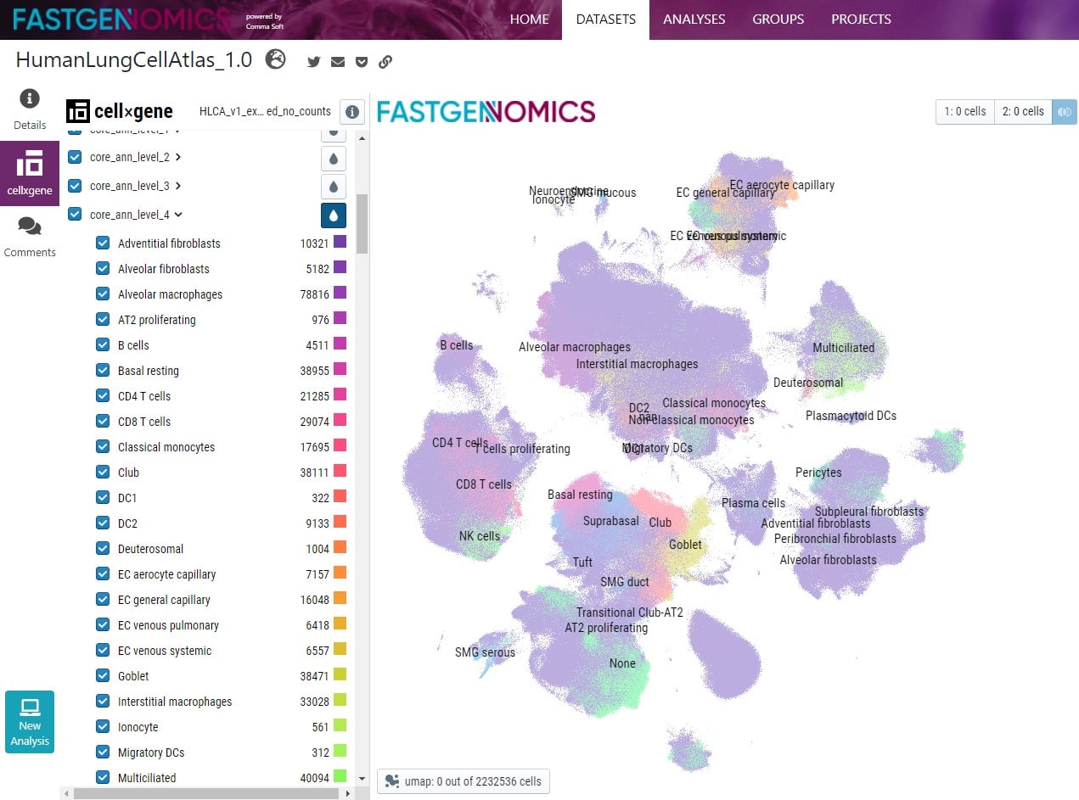Select the Deuterosomal row label
This screenshot has width=1079, height=800.
click(151, 549)
